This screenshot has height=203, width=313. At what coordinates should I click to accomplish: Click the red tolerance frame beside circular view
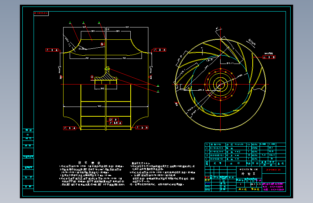(x=269, y=57)
